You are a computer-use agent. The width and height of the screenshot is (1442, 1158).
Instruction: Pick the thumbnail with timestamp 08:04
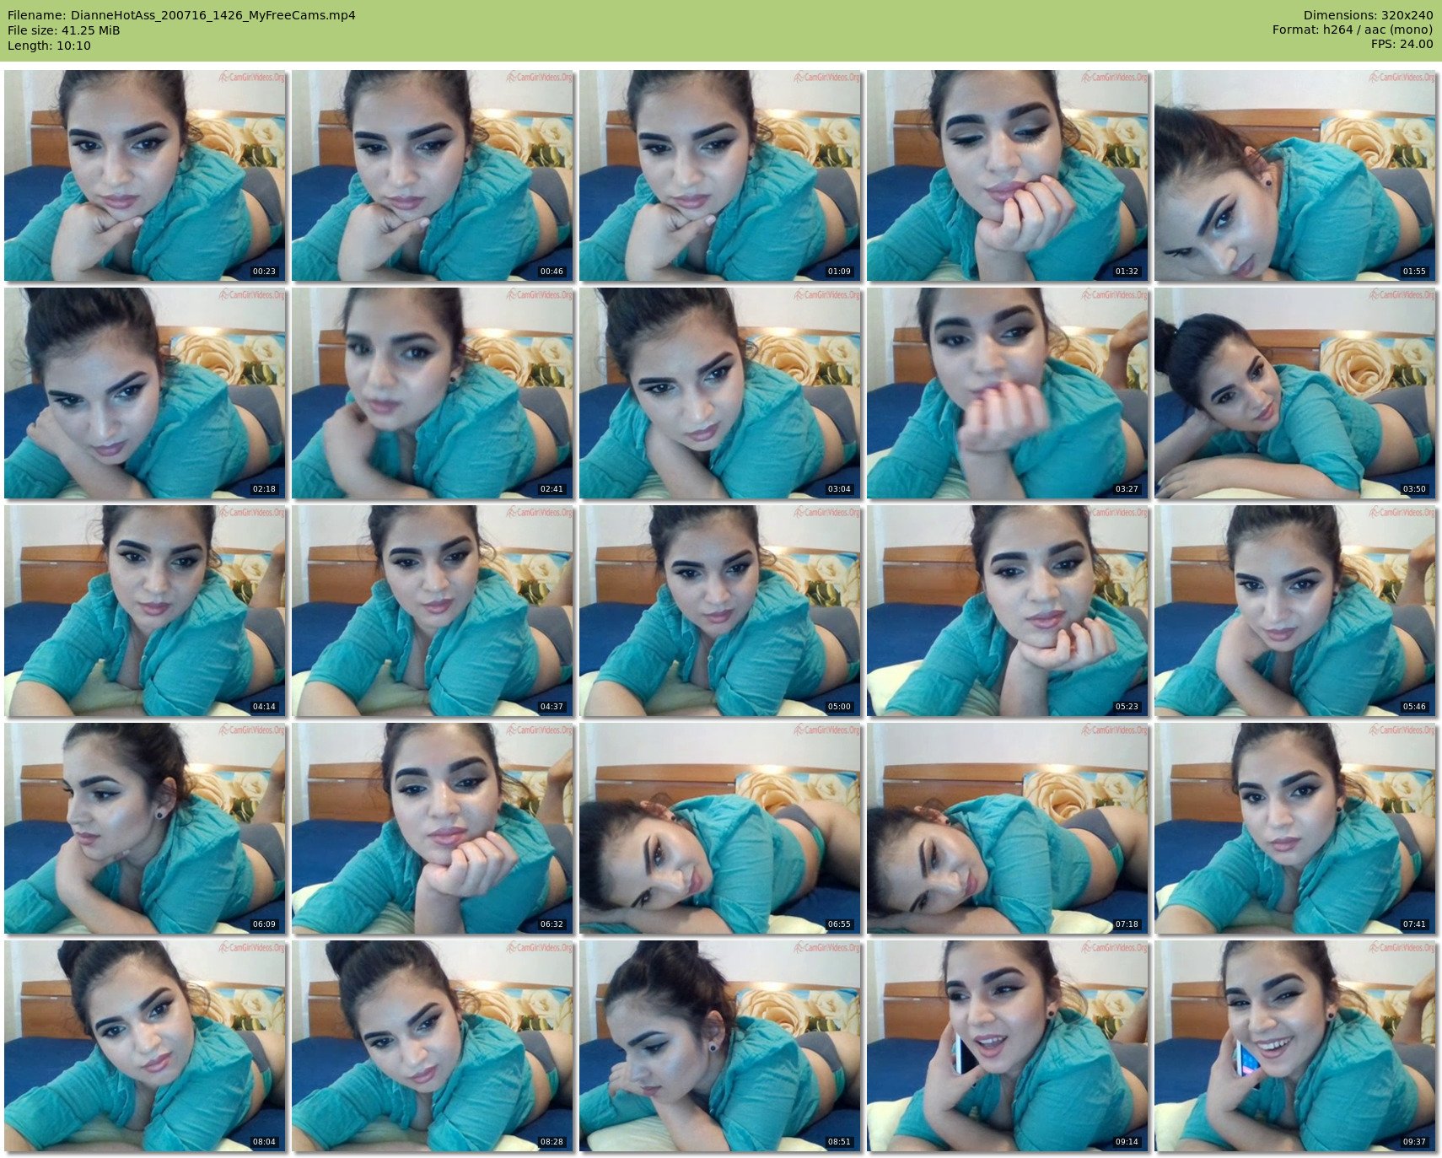145,1046
